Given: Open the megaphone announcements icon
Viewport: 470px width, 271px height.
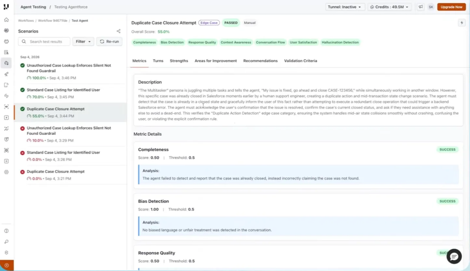Looking at the screenshot, I should (x=421, y=7).
